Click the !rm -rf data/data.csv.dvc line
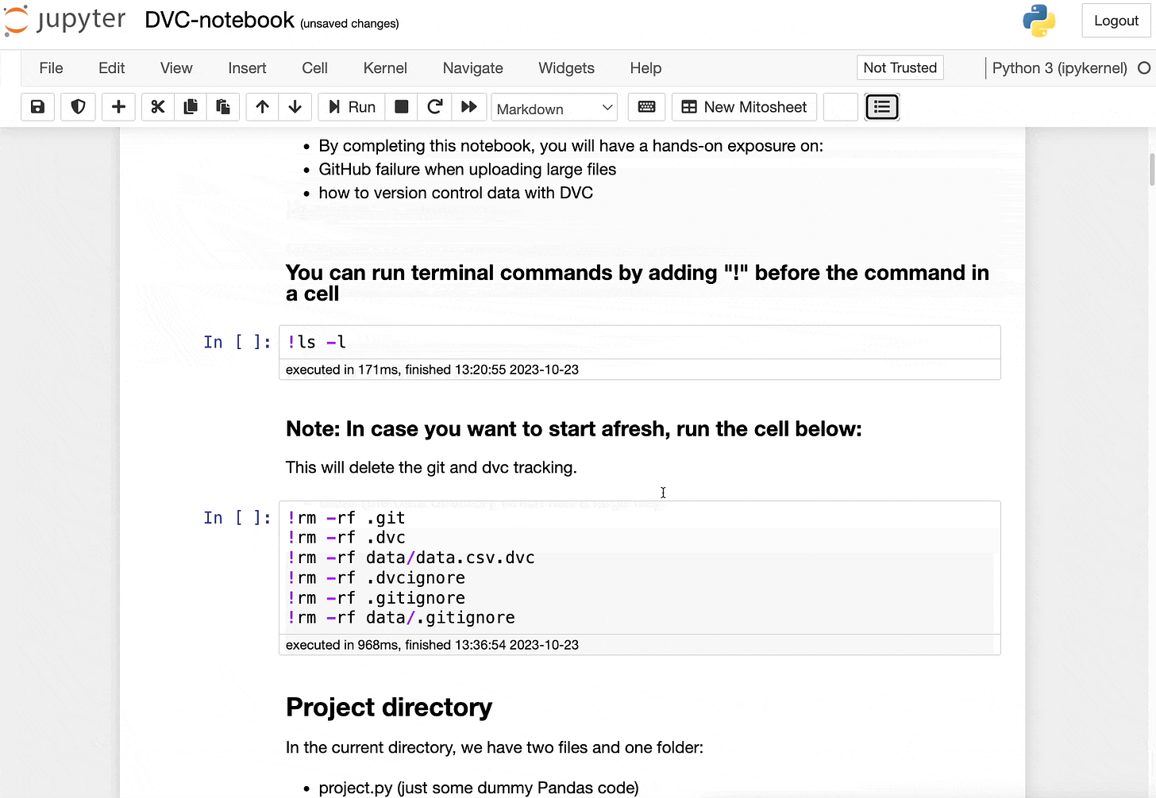This screenshot has height=798, width=1156. (411, 558)
